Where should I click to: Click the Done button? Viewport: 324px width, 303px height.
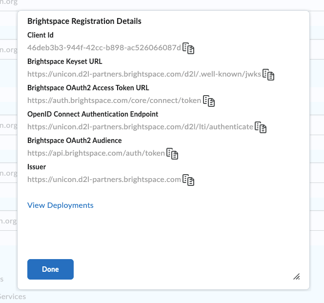(50, 269)
